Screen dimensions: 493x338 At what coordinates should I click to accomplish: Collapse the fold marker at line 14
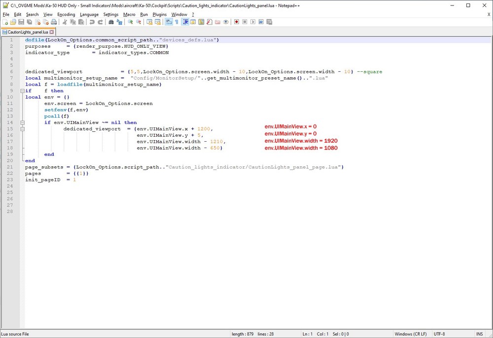coord(22,123)
